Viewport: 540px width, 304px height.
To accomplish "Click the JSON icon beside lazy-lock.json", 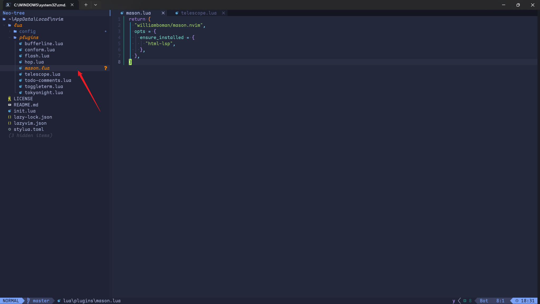I will (9, 117).
